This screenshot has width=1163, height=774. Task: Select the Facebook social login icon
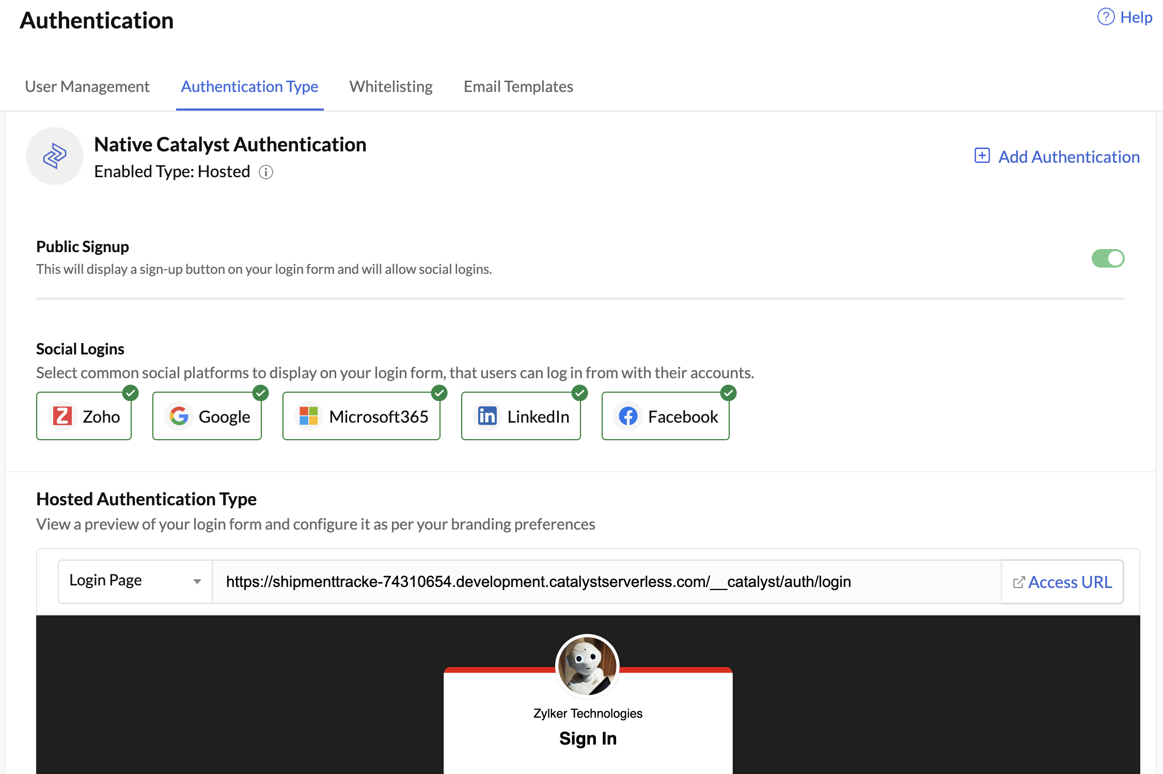[628, 415]
